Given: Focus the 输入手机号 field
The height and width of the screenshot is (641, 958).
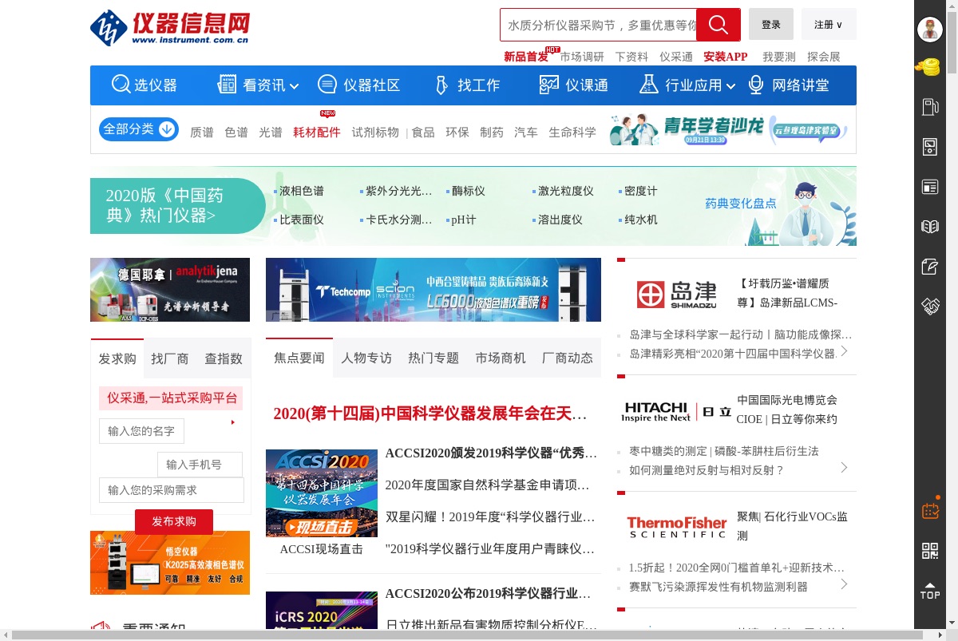Looking at the screenshot, I should click(200, 465).
